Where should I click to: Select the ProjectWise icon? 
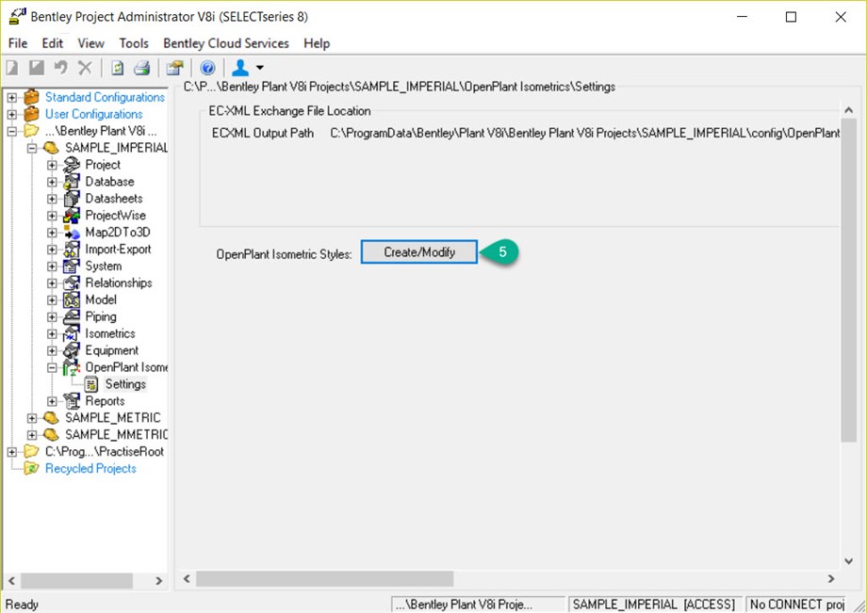74,215
